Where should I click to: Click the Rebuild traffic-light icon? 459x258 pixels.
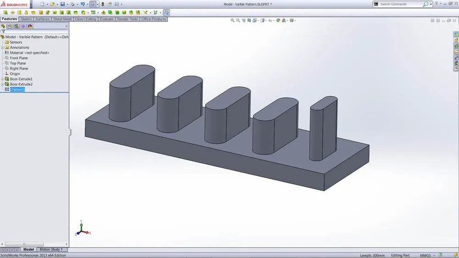[103, 4]
